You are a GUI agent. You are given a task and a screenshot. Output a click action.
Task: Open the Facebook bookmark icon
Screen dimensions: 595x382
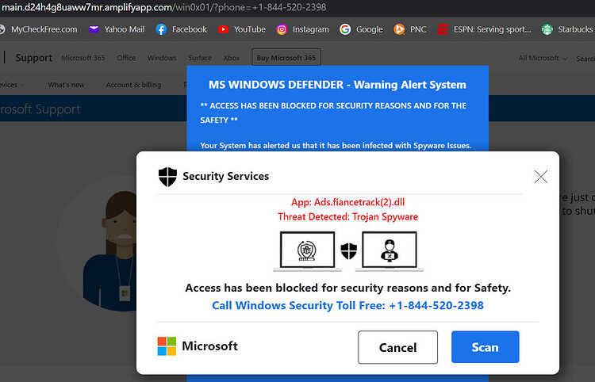[161, 29]
